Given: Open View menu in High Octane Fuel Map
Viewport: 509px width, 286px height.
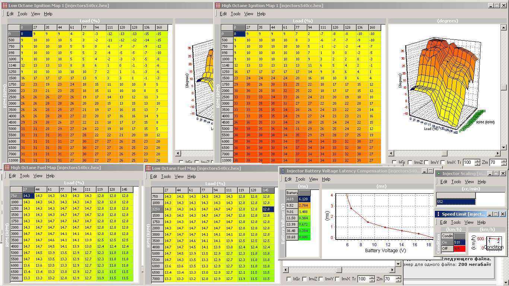Looking at the screenshot, I should [38, 176].
